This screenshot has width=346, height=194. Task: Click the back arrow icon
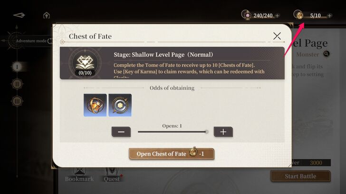(x=19, y=15)
